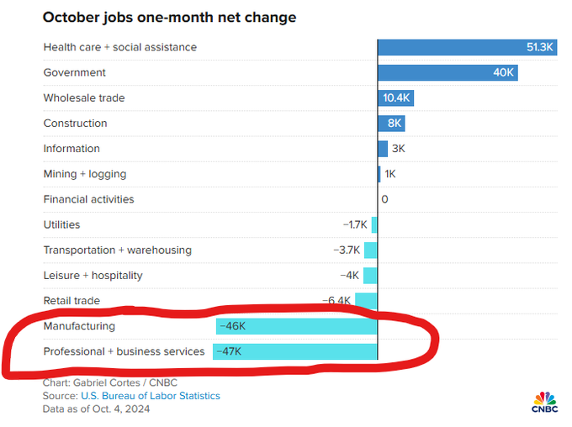Click the Wholesale trade 10.4K bar
Viewport: 572px width, 427px height.
pyautogui.click(x=395, y=98)
